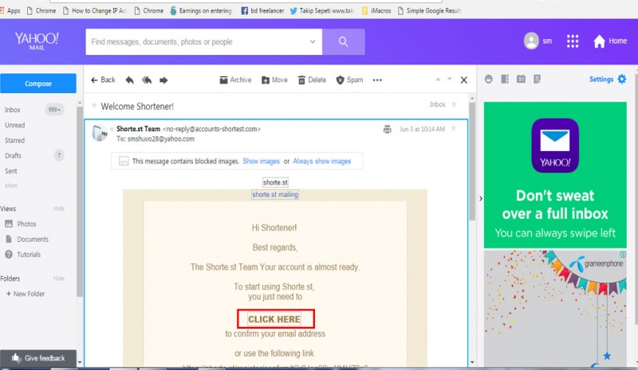The width and height of the screenshot is (638, 370).
Task: Open the Drafts folder
Action: click(13, 156)
